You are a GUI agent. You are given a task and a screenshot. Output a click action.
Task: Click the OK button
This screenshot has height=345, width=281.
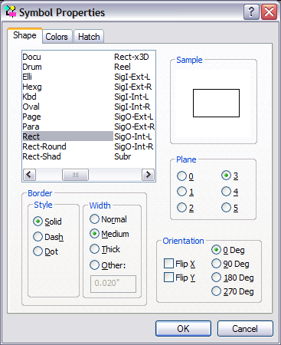pyautogui.click(x=183, y=329)
